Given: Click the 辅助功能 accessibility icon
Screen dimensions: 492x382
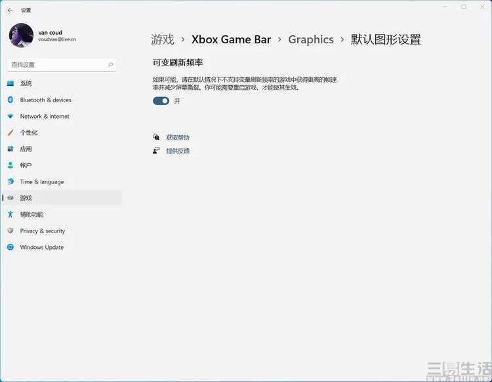Looking at the screenshot, I should (10, 214).
